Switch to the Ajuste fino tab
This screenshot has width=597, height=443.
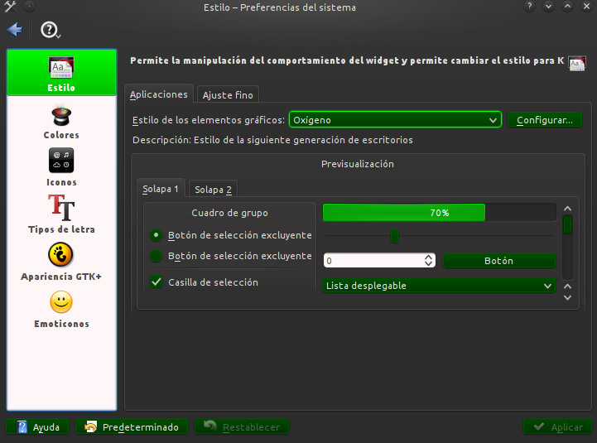coord(228,95)
